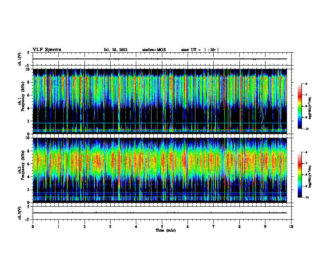Select the "start UT = 1:20:1" text
This screenshot has width=328, height=254.
(200, 50)
